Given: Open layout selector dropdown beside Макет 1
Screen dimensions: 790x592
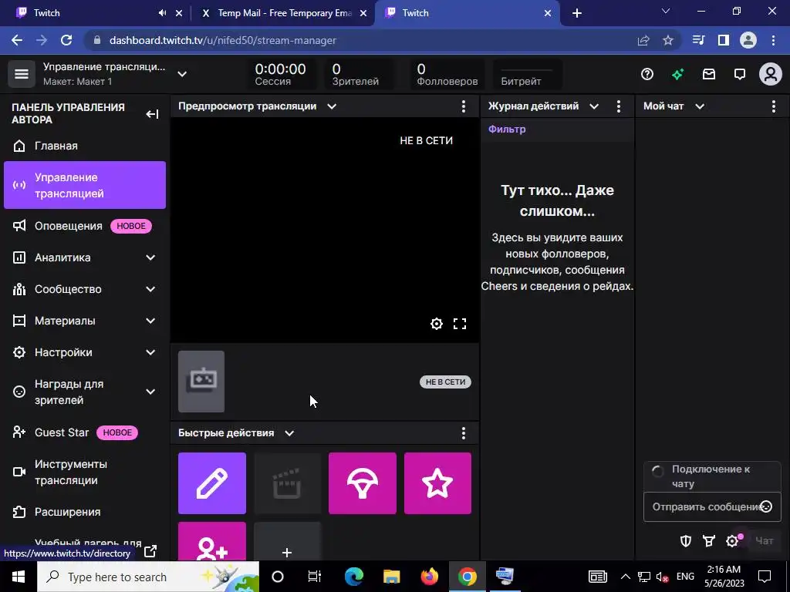Looking at the screenshot, I should (182, 74).
